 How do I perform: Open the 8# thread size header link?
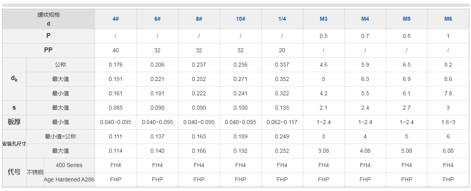(199, 19)
